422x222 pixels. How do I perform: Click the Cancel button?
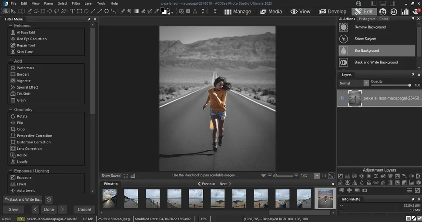click(x=84, y=209)
